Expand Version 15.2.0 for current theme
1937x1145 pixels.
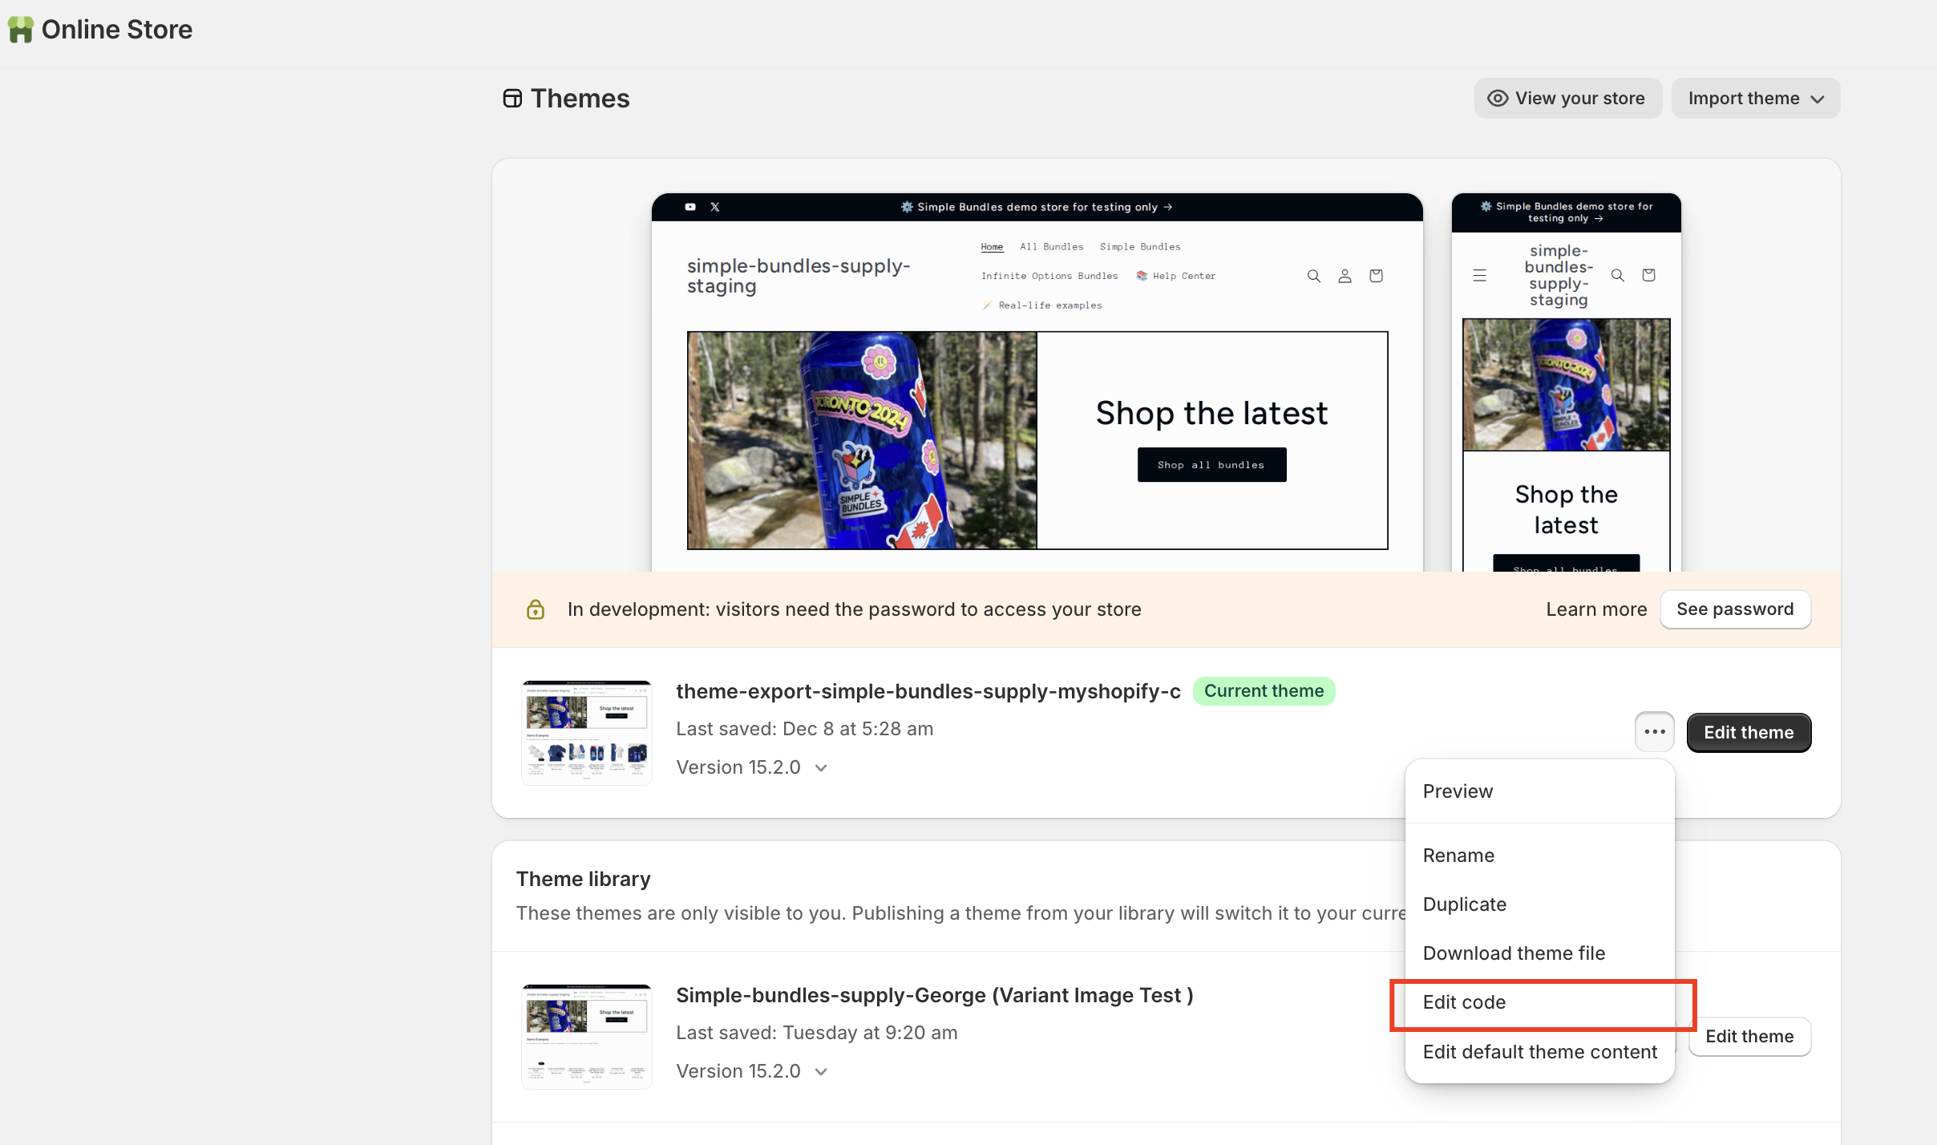[x=751, y=767]
